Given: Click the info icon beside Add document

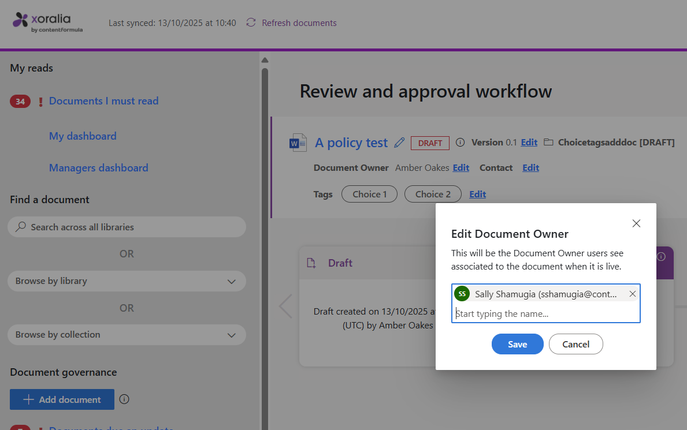Looking at the screenshot, I should tap(124, 399).
